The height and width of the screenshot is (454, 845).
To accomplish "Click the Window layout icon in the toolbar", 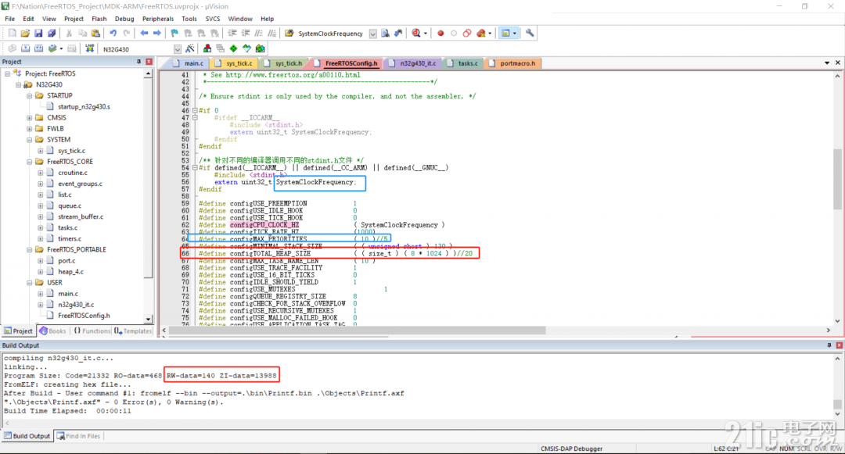I will pyautogui.click(x=505, y=34).
